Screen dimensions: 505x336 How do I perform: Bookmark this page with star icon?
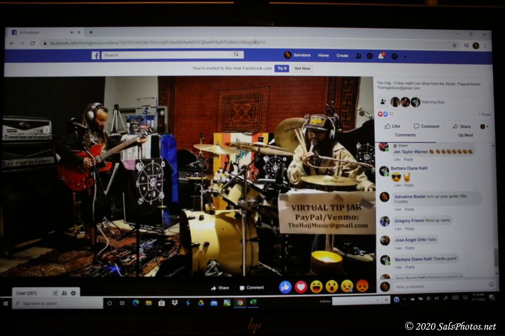[454, 45]
